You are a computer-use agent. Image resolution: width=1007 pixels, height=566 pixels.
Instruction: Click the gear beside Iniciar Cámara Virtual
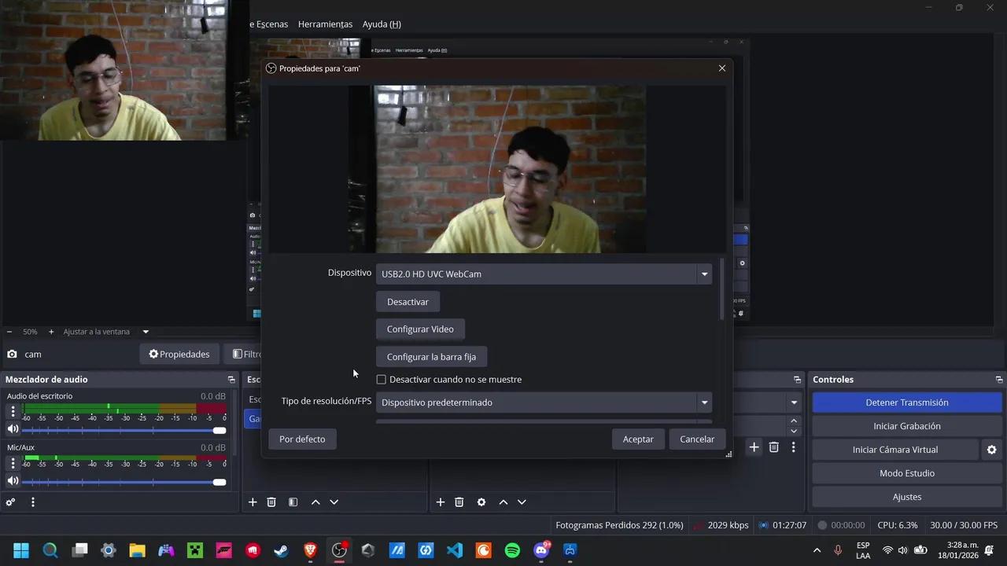click(x=991, y=450)
